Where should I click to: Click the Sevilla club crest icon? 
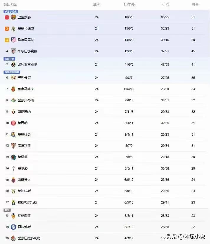[x=13, y=146]
